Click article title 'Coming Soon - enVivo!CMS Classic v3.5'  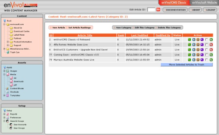tap(76, 55)
